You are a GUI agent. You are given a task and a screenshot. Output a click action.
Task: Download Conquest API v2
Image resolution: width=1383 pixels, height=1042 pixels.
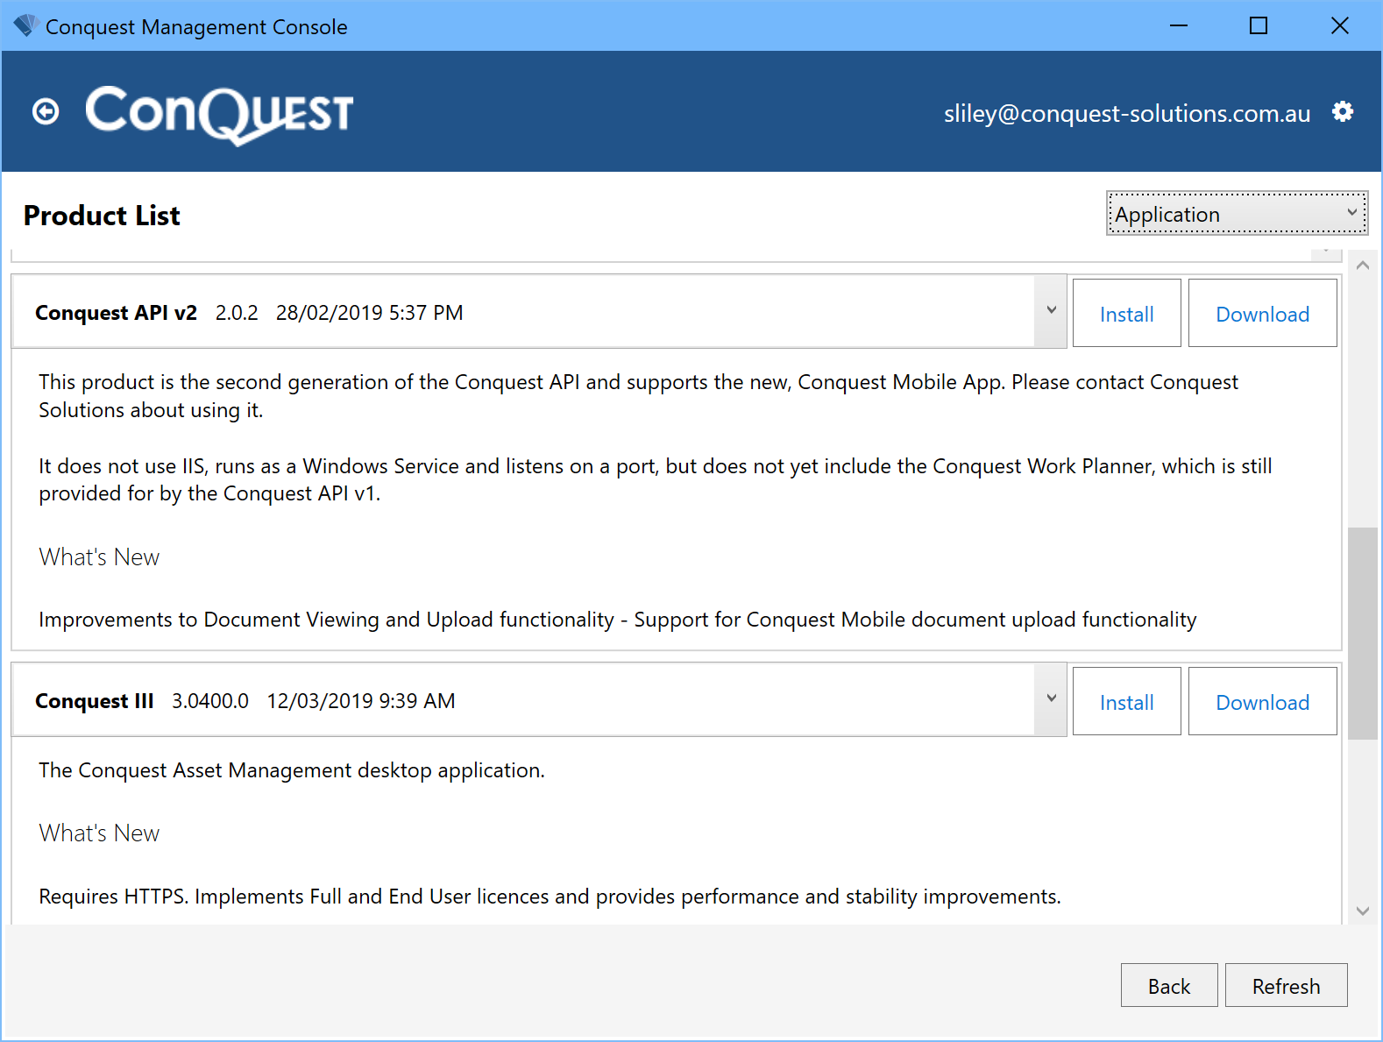pyautogui.click(x=1262, y=314)
